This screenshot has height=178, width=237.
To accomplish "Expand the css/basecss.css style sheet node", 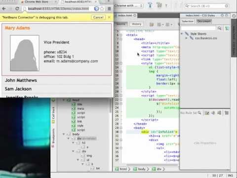I will pyautogui.click(x=186, y=38).
